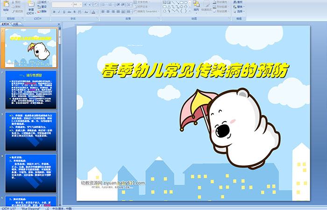Image resolution: width=327 pixels, height=210 pixels.
Task: Open the Arrange (排列) menu
Action: click(196, 7)
